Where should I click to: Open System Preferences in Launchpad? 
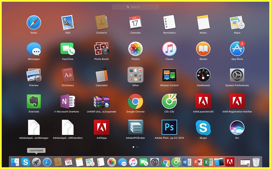coord(237,75)
